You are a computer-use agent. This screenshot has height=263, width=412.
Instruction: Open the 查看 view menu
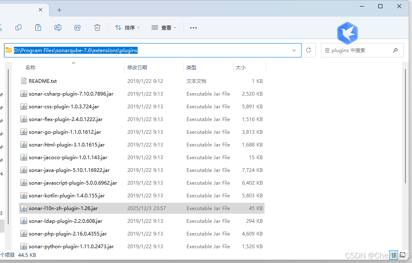(x=164, y=27)
